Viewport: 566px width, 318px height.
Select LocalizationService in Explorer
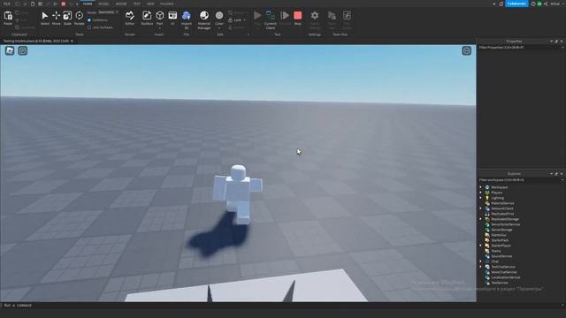(x=505, y=277)
